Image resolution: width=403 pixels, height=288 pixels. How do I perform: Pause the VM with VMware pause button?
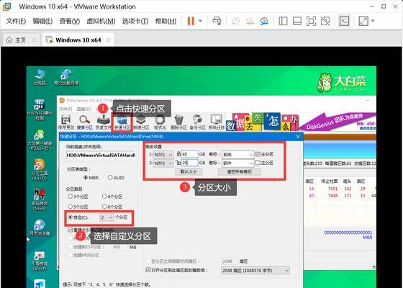[x=191, y=21]
